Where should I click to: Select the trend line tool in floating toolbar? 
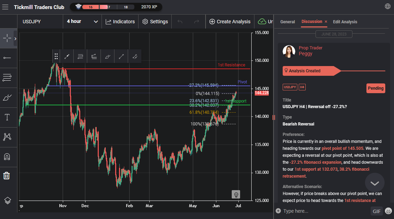tap(121, 57)
